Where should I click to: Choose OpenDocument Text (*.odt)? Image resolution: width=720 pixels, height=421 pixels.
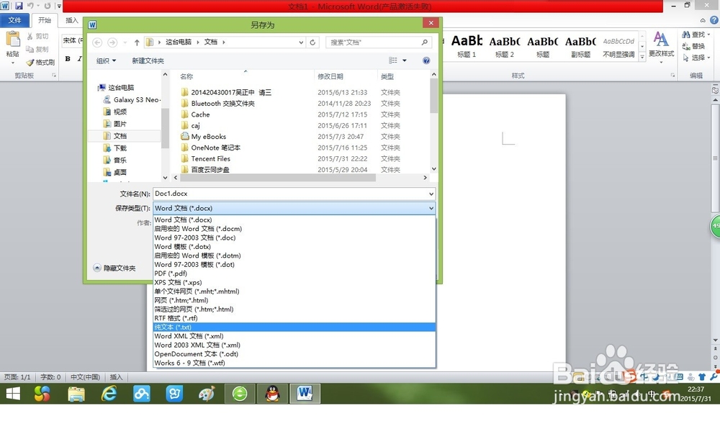click(x=294, y=353)
